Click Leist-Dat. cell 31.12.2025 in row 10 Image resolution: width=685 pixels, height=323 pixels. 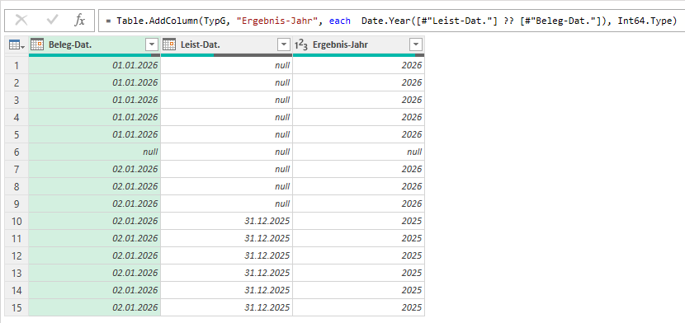pyautogui.click(x=227, y=221)
